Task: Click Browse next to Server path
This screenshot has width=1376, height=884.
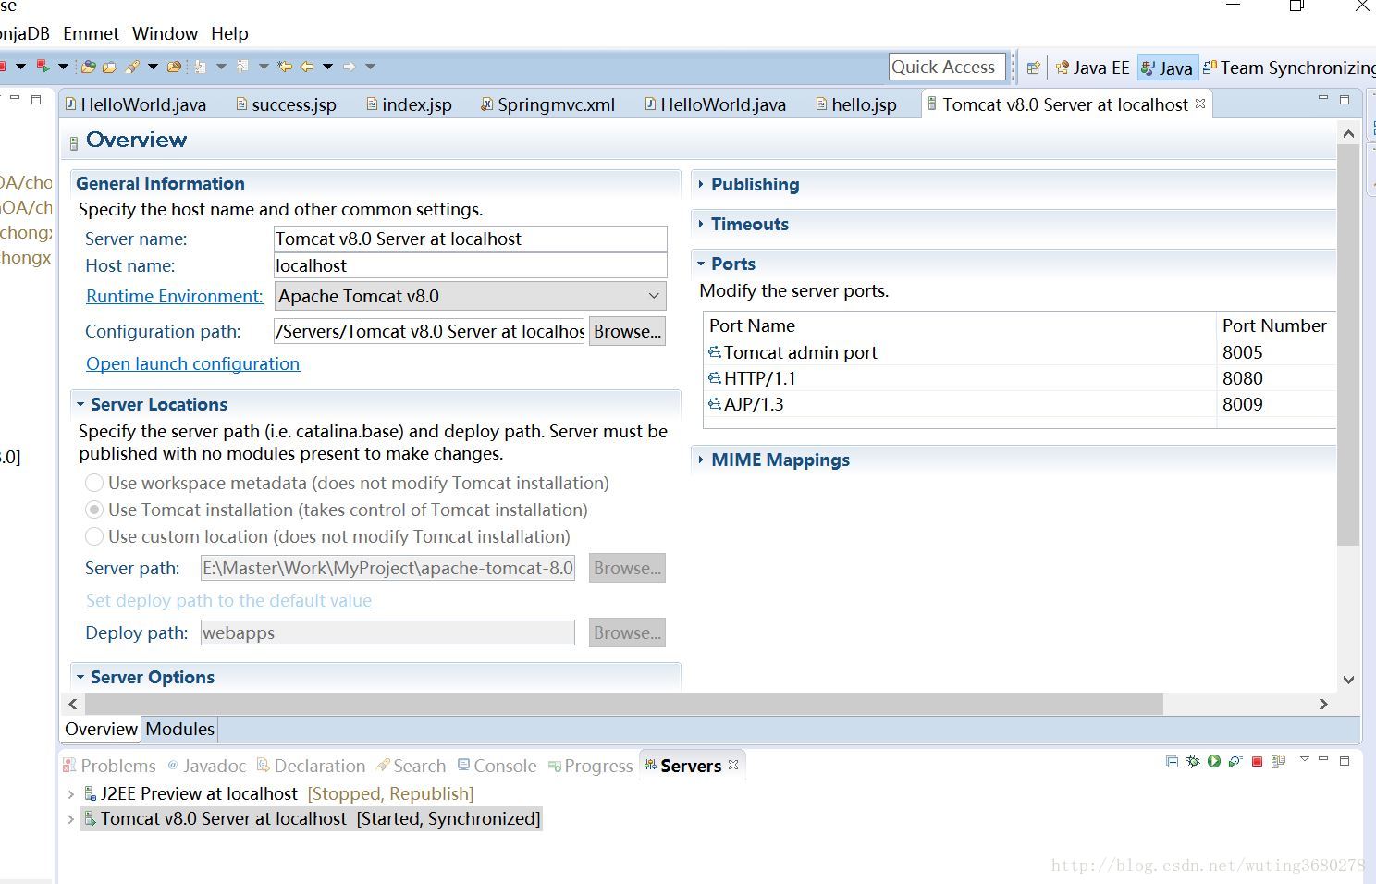Action: (x=627, y=568)
